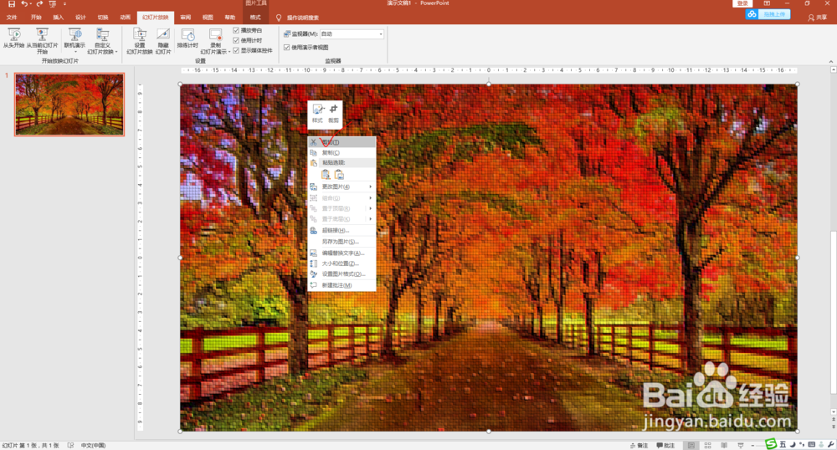Start Slide Show from status bar icon
Viewport: 837px width, 450px height.
tap(741, 445)
